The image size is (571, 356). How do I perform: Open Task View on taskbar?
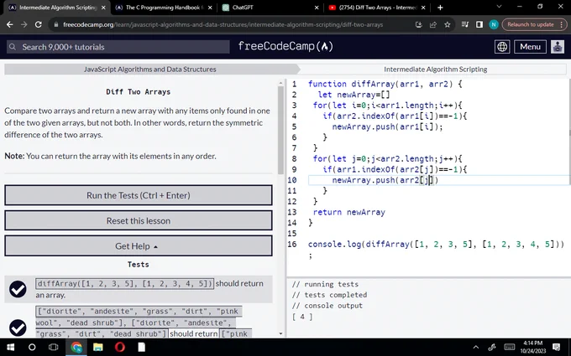(54, 348)
